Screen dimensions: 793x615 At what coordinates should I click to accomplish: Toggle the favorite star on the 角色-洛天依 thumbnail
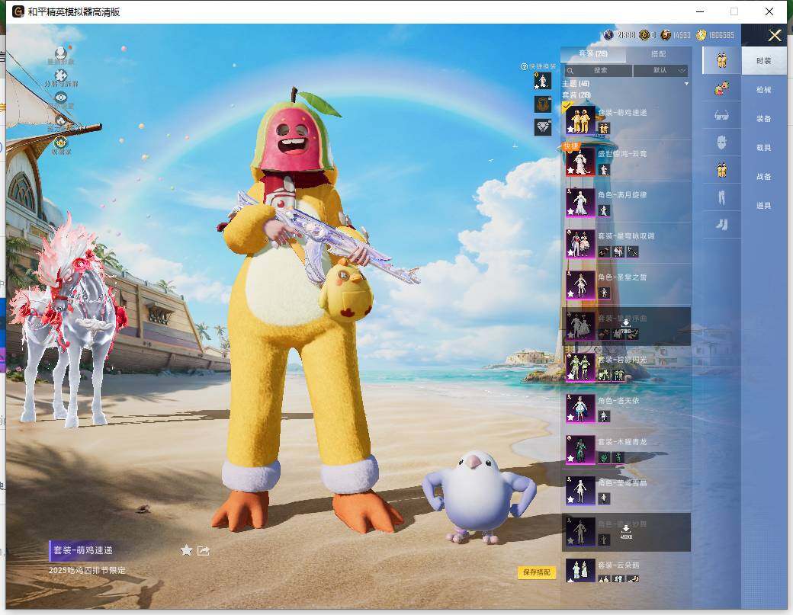tap(570, 418)
